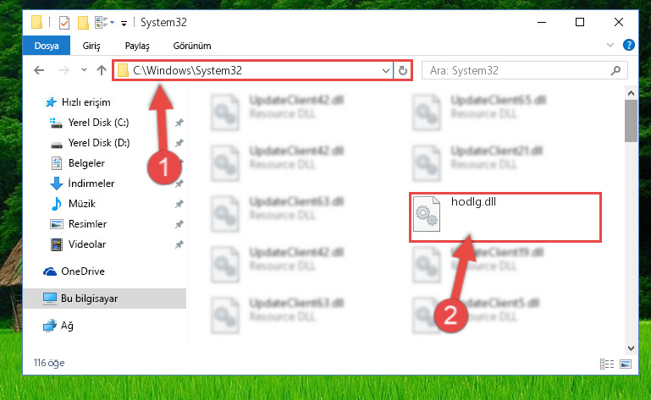The height and width of the screenshot is (400, 651).
Task: Open the address bar history dropdown
Action: (386, 70)
